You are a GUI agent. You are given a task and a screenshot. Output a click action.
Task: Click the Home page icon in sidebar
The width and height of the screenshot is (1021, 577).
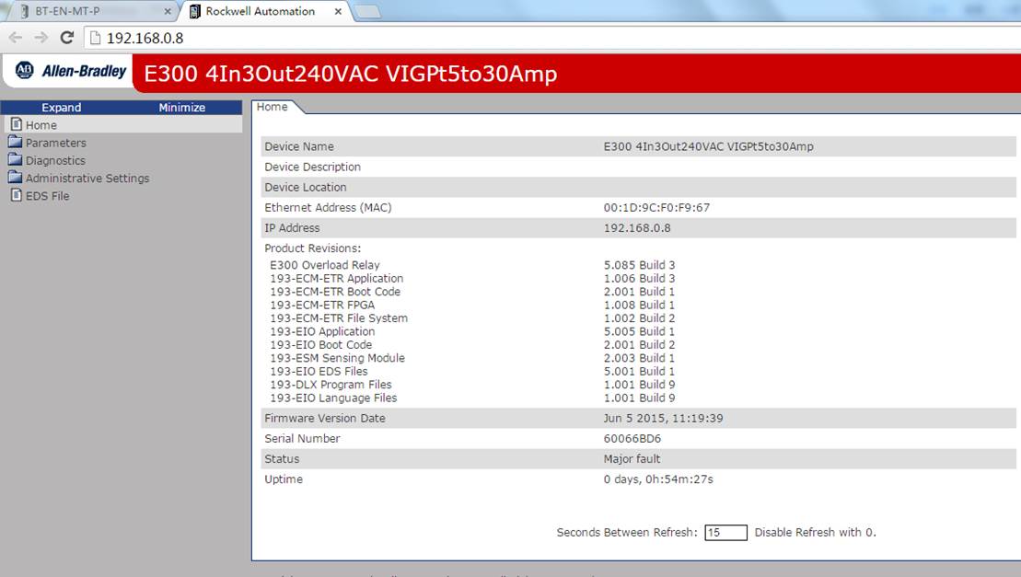click(x=17, y=124)
